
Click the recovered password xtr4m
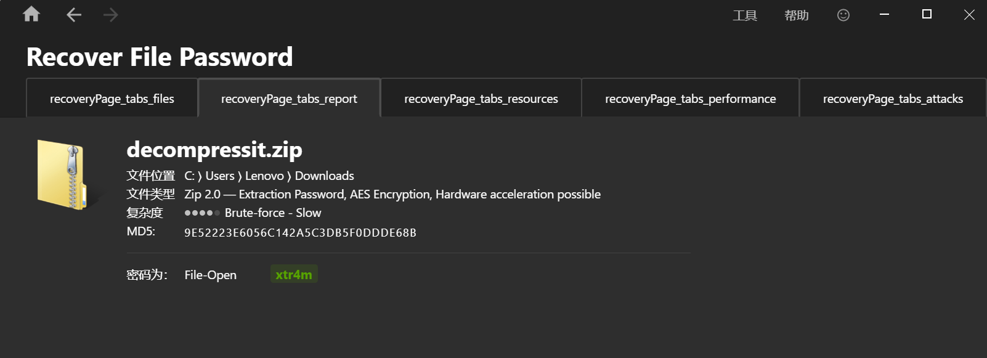click(x=294, y=275)
